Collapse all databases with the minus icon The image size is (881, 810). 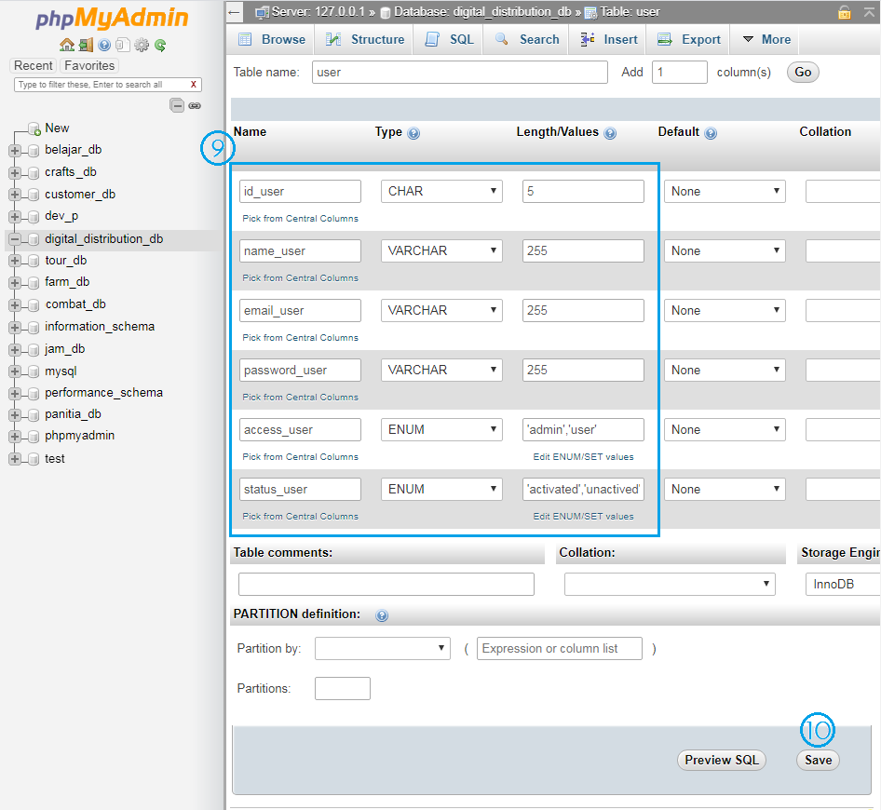[x=177, y=105]
